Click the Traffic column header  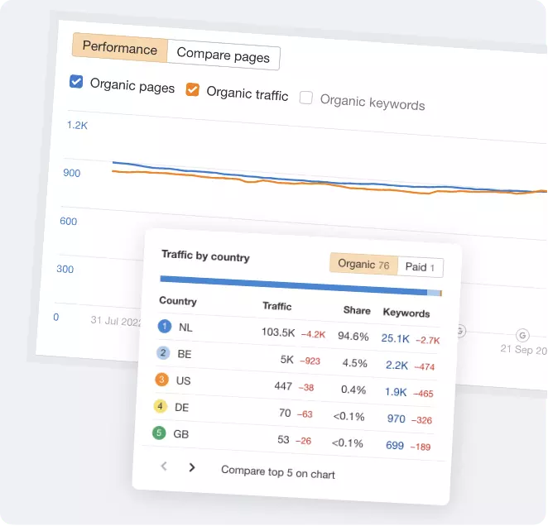point(277,306)
